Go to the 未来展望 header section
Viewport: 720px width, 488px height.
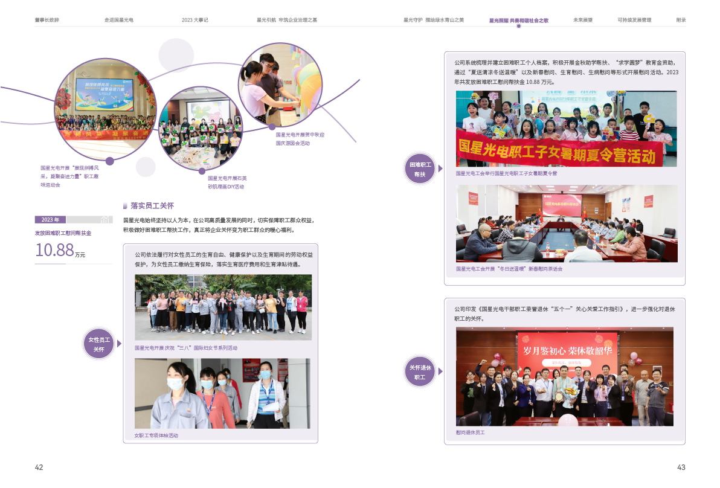(x=582, y=20)
